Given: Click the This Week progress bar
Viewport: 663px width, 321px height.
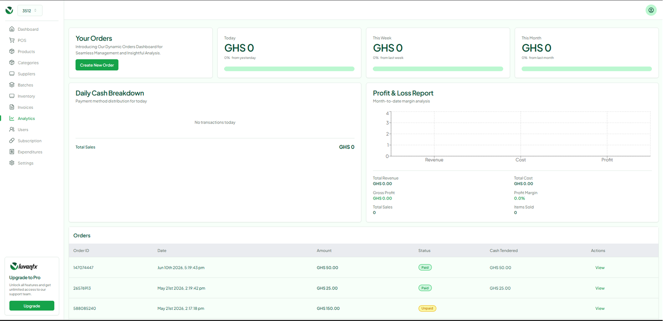Looking at the screenshot, I should 438,69.
